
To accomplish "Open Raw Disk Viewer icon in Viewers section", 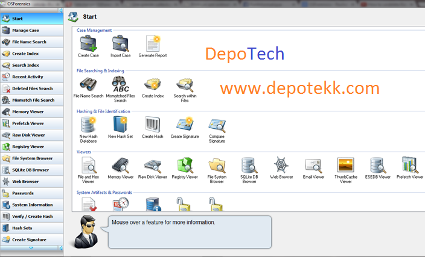I will pyautogui.click(x=153, y=166).
